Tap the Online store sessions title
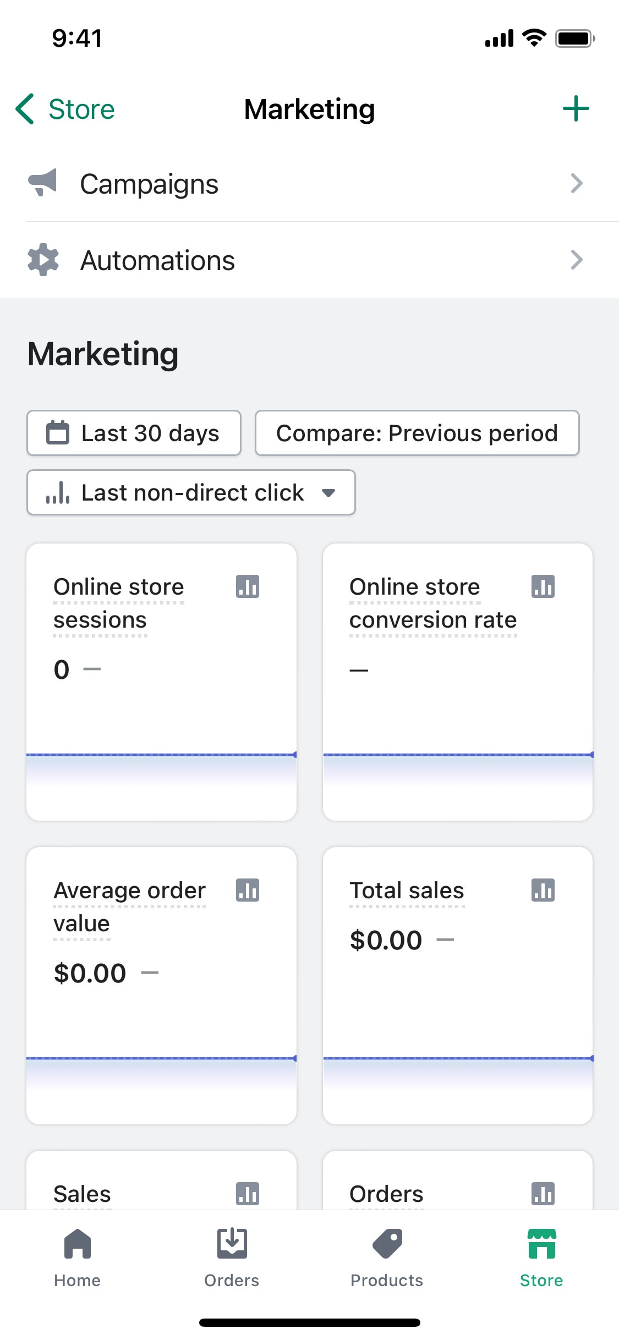The width and height of the screenshot is (619, 1340). [x=119, y=603]
